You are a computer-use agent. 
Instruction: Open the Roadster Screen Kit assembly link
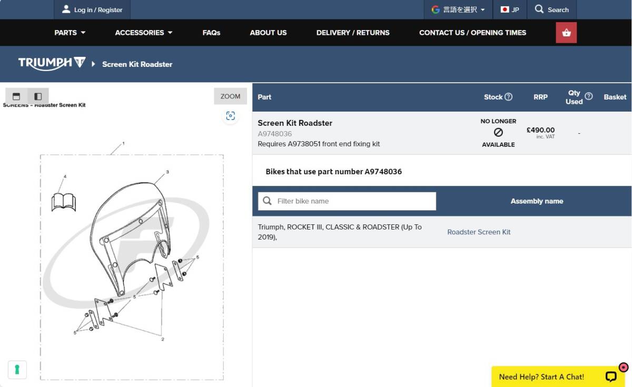click(x=479, y=232)
